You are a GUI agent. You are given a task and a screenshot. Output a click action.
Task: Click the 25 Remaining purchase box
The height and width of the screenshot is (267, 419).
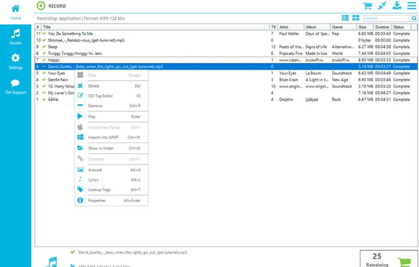[388, 259]
